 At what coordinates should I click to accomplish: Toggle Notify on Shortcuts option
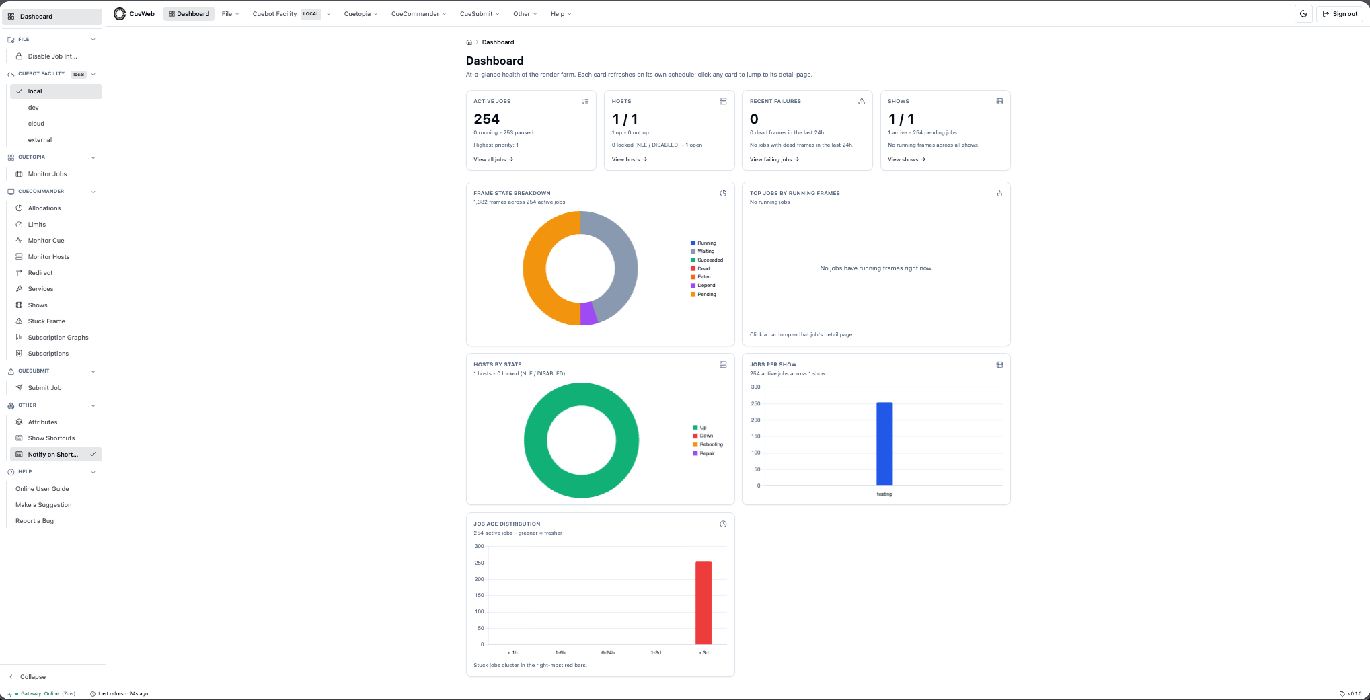[x=56, y=455]
